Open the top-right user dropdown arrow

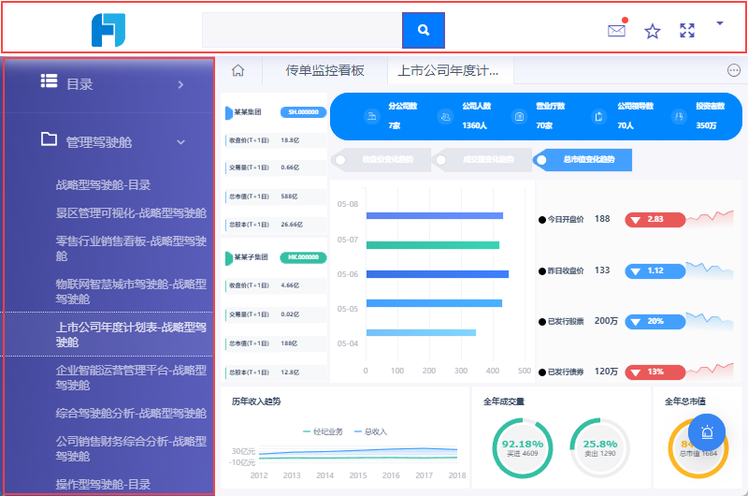pyautogui.click(x=720, y=22)
